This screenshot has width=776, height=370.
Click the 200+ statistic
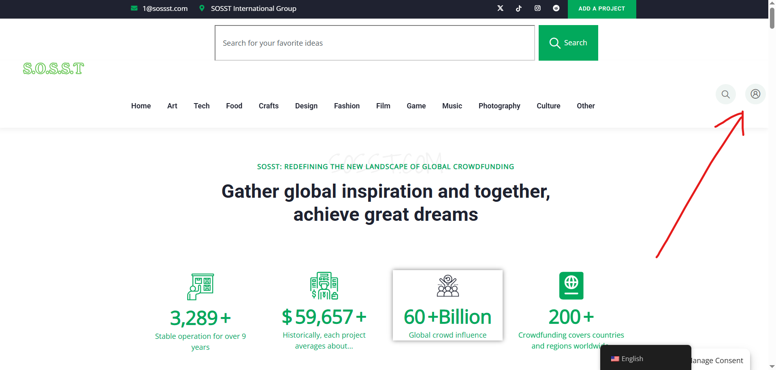571,317
